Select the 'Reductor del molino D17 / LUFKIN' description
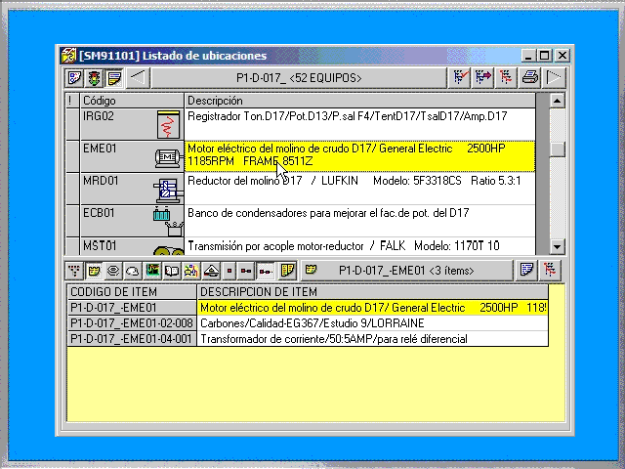 (x=359, y=189)
